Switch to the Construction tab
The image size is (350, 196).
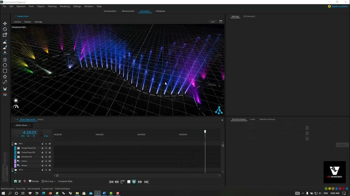(x=110, y=11)
